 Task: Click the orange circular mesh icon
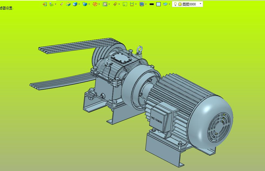pos(95,4)
